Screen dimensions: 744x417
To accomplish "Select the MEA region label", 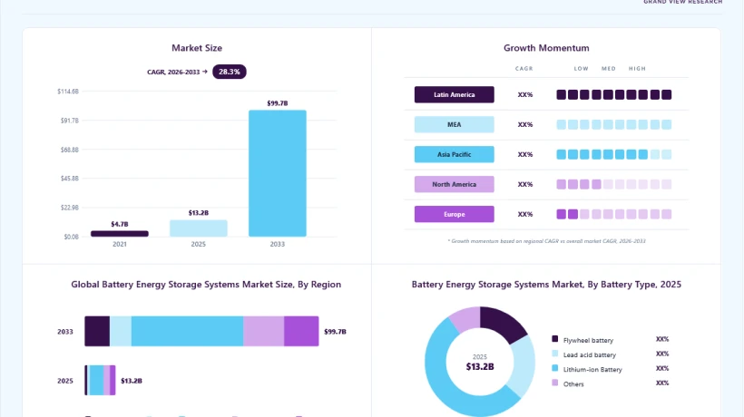I will (x=454, y=124).
